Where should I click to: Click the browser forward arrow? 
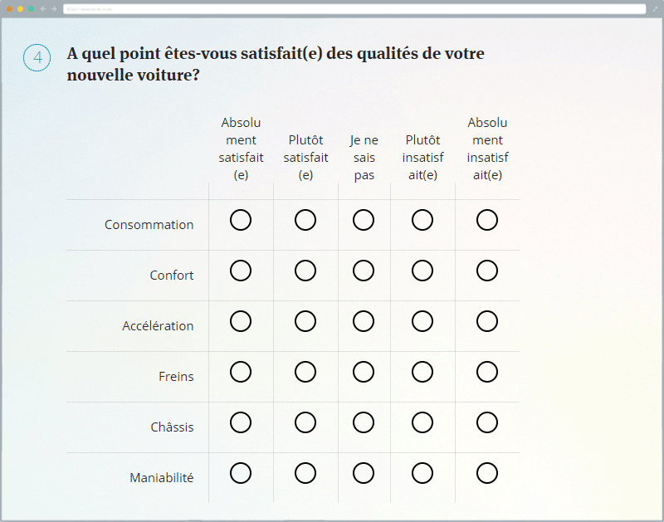click(x=54, y=8)
